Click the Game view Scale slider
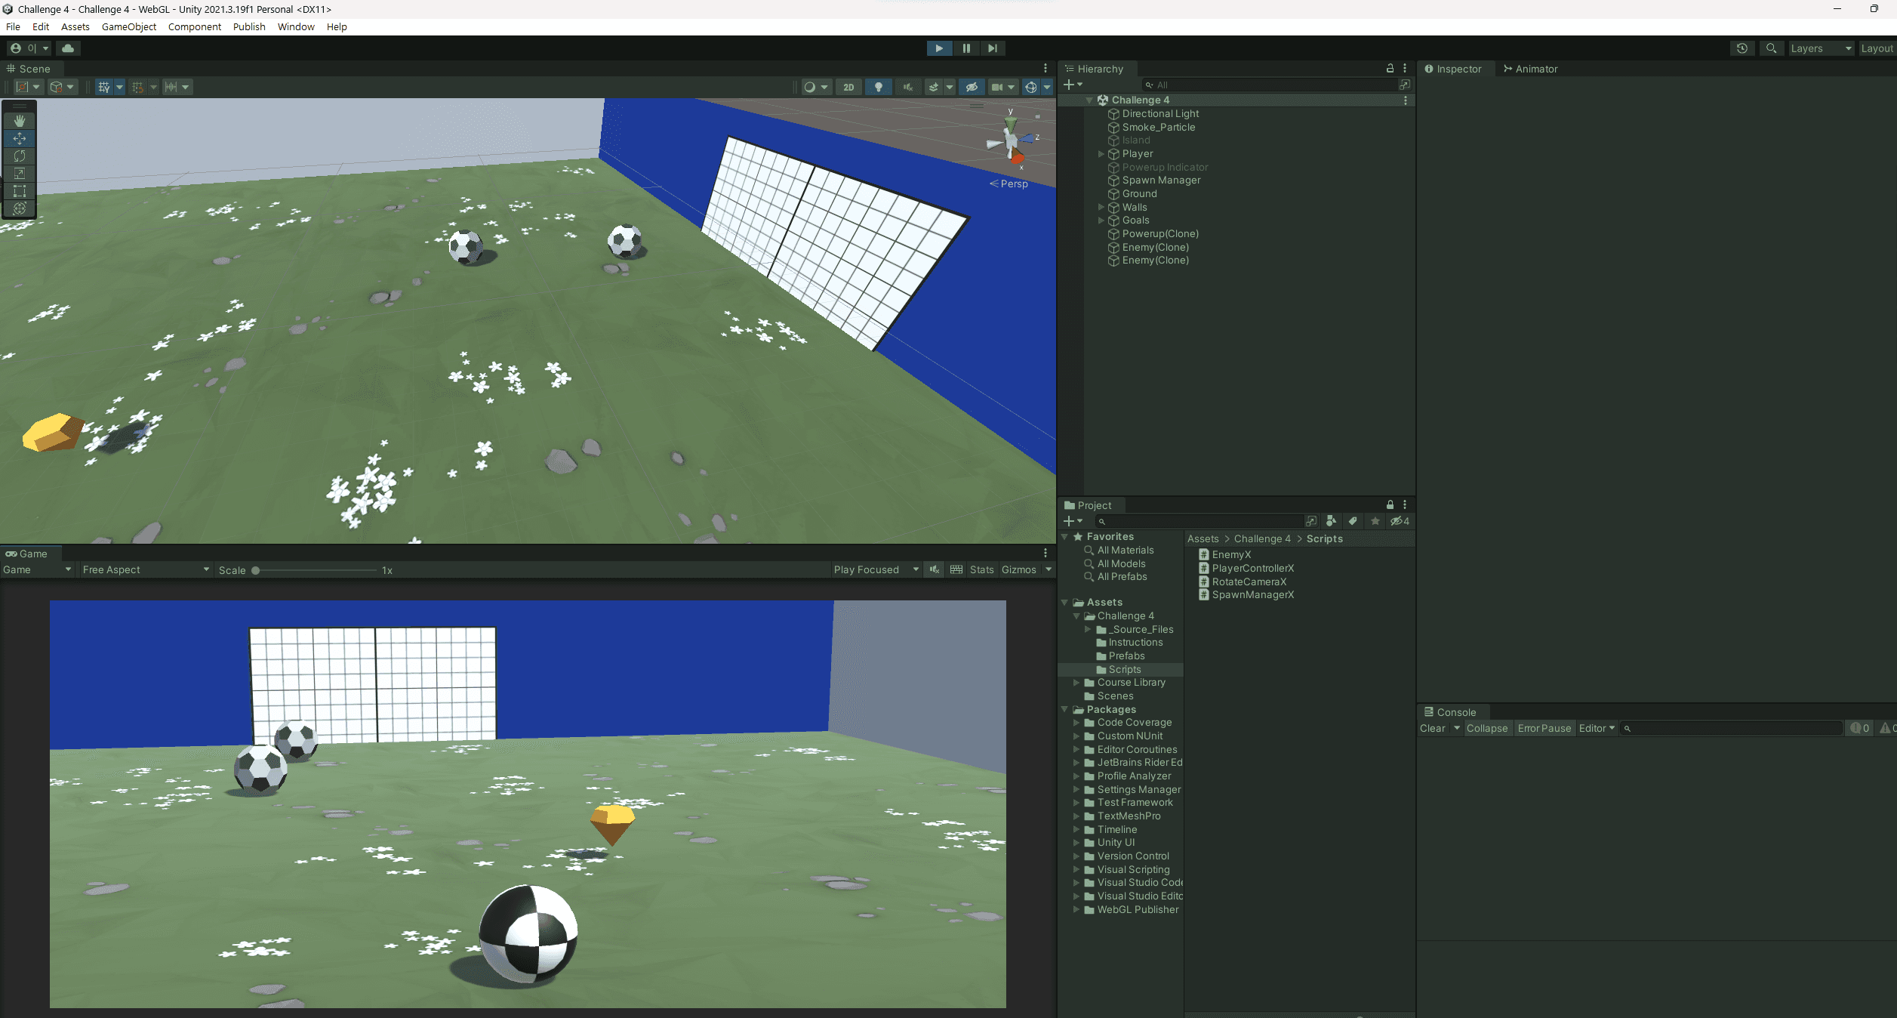The width and height of the screenshot is (1897, 1018). (x=317, y=571)
